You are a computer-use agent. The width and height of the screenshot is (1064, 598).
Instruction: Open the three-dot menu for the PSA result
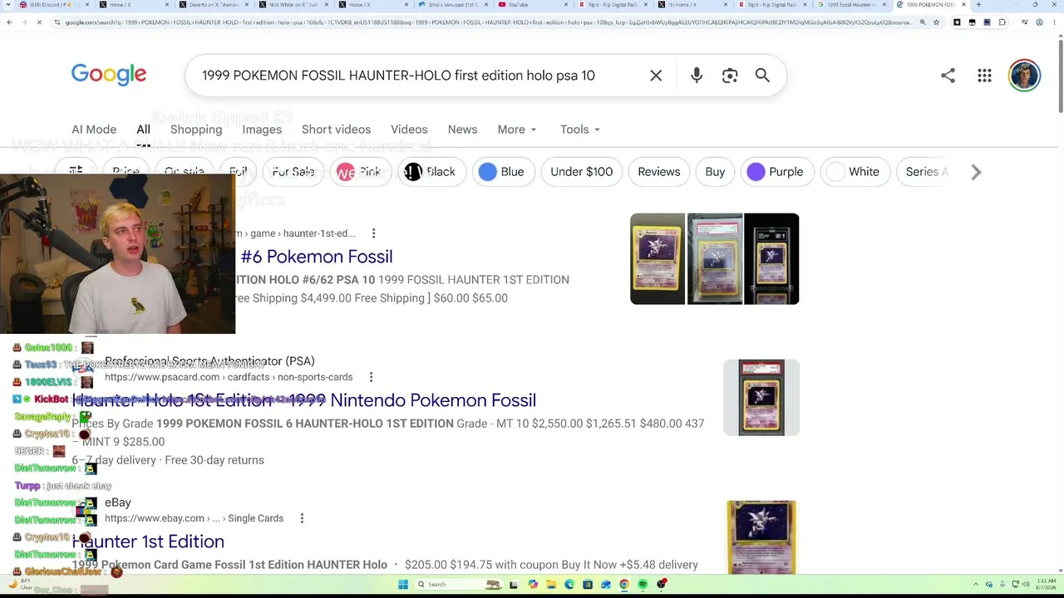(371, 377)
